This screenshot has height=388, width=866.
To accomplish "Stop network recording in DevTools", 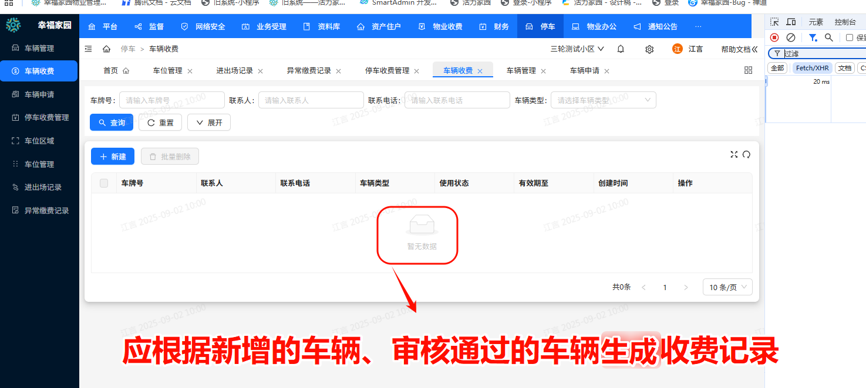I will [774, 38].
